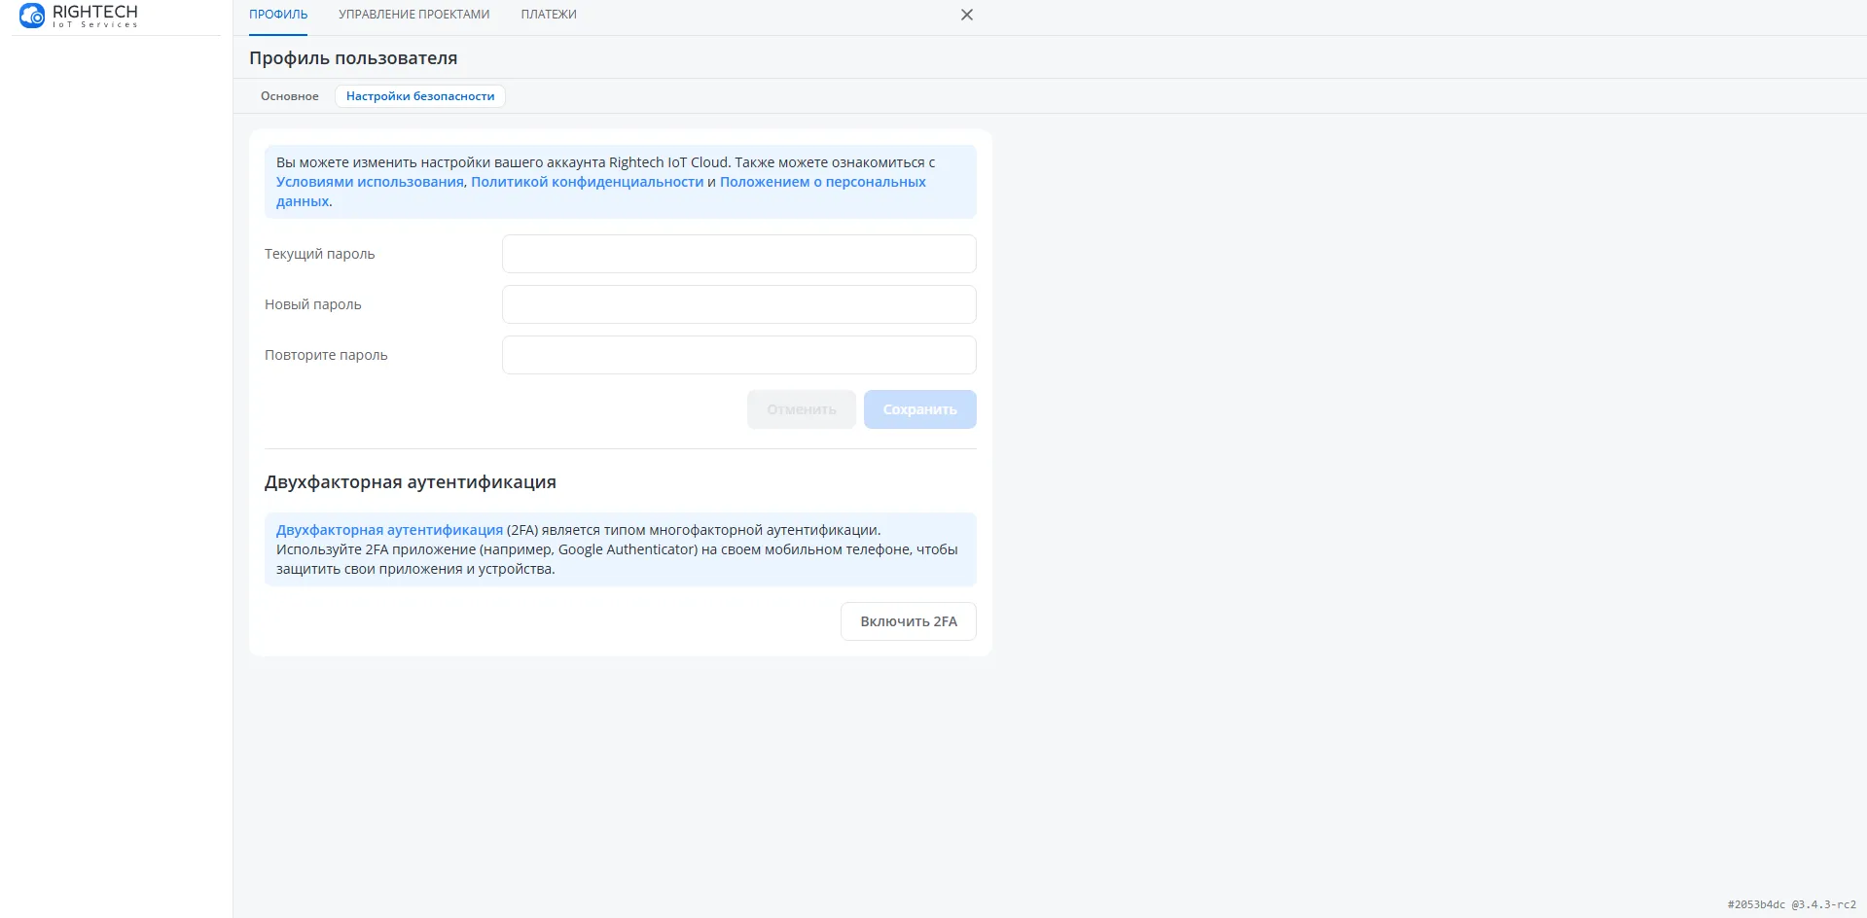Viewport: 1867px width, 918px height.
Task: Open the Условиями использования link
Action: 370,182
